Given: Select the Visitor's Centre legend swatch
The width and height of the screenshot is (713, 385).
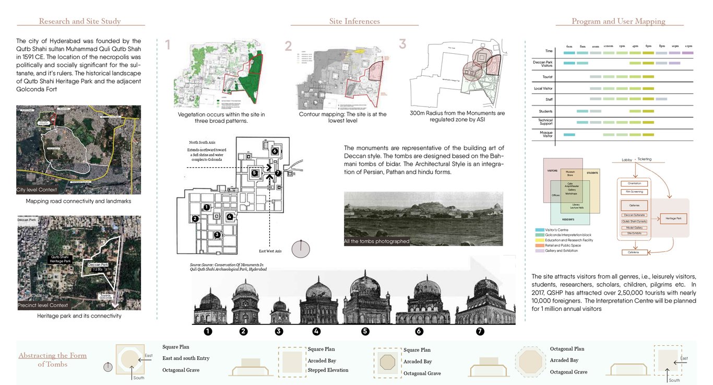Looking at the screenshot, I should click(x=539, y=230).
